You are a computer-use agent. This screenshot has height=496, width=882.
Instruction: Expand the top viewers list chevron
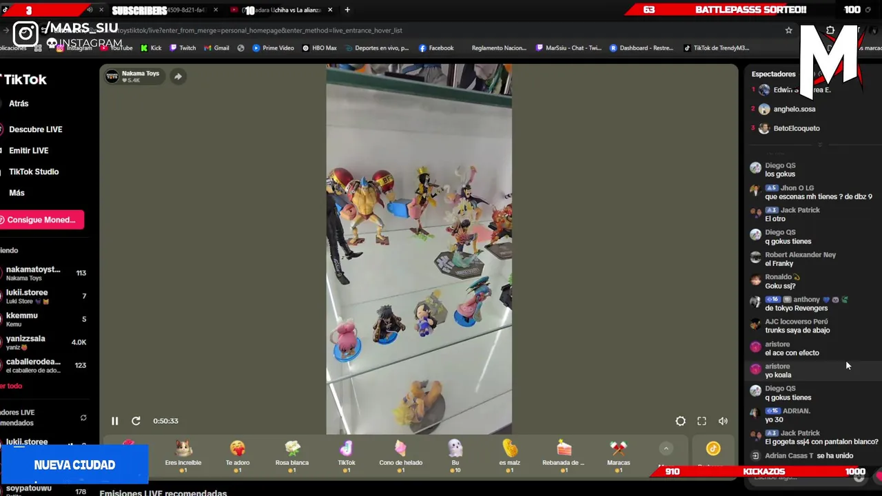coord(819,145)
